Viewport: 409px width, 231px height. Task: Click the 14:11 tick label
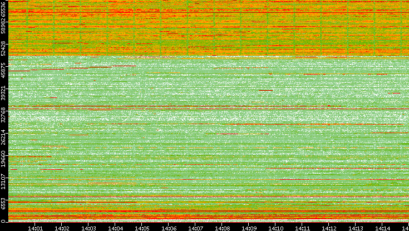302,229
